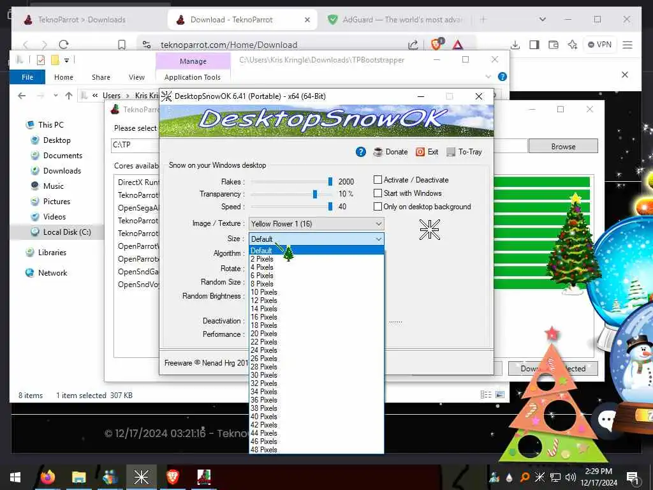The width and height of the screenshot is (653, 490).
Task: Open File Explorer from the taskbar
Action: tap(78, 477)
